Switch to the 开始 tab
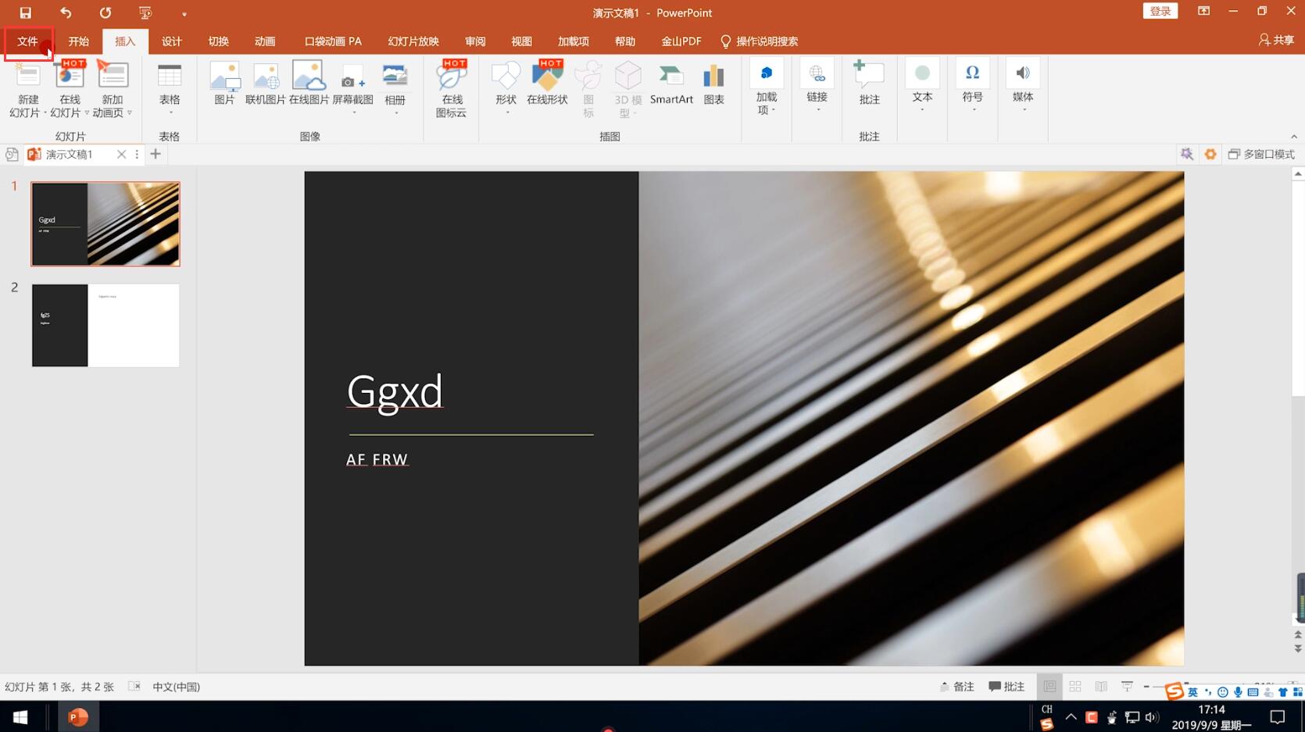This screenshot has width=1305, height=732. (78, 41)
